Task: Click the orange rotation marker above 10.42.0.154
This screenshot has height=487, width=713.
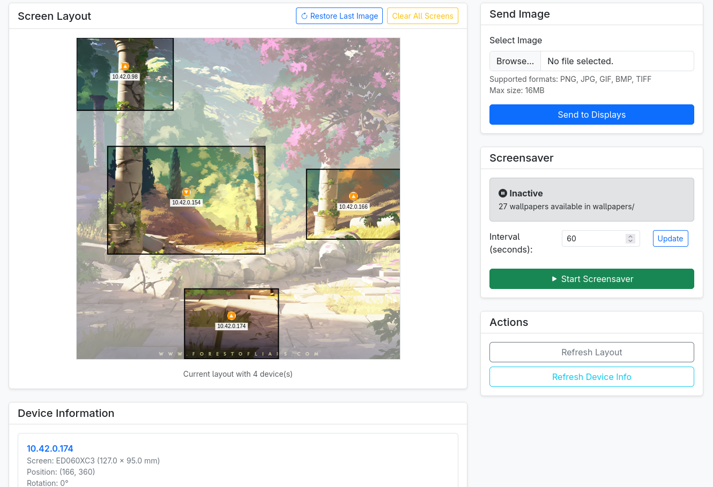Action: pos(186,192)
